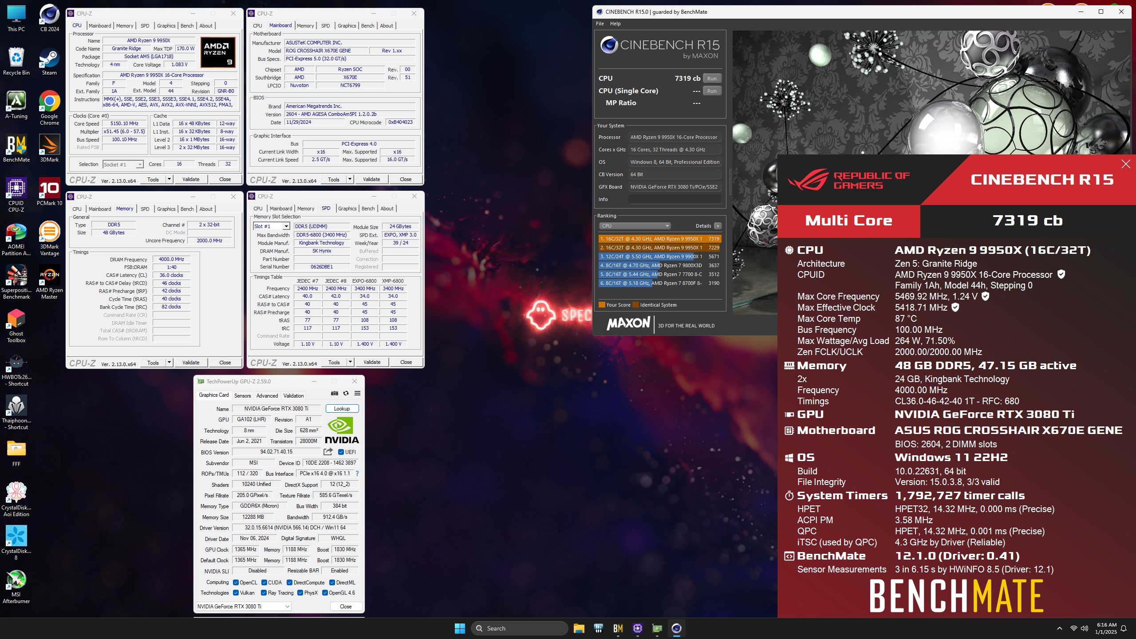Toggle the OpenCL checkbox in GPU-Z
This screenshot has width=1136, height=639.
point(236,583)
